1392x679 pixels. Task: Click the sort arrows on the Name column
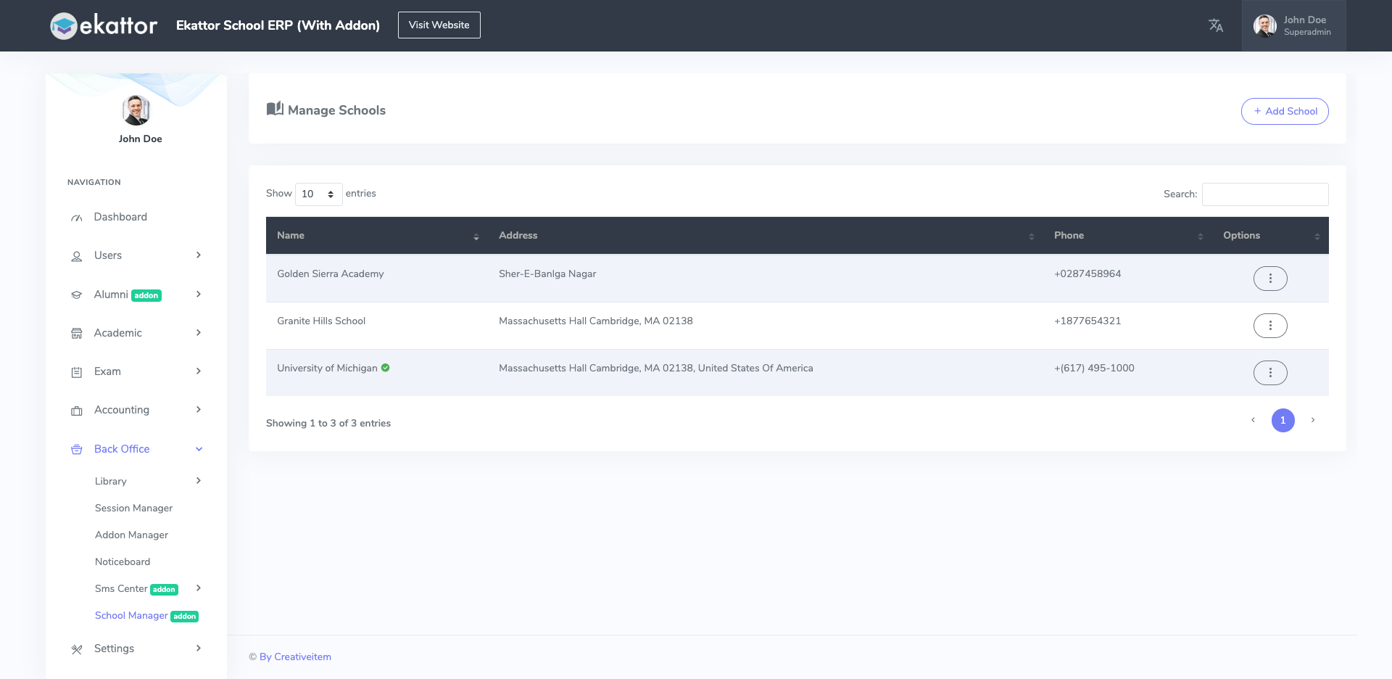476,237
